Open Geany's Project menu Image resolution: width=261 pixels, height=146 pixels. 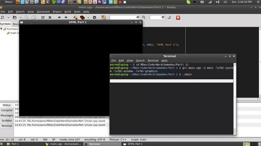(x=57, y=12)
